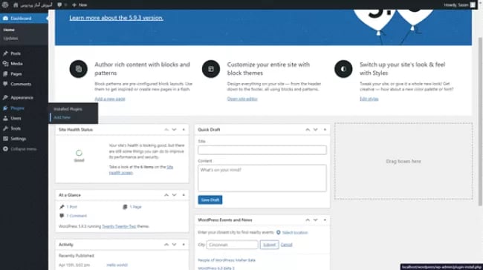This screenshot has width=483, height=270.
Task: Click the Settings icon in sidebar
Action: click(x=5, y=139)
